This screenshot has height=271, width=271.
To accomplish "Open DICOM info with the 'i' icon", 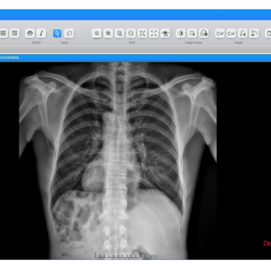I will (41, 33).
